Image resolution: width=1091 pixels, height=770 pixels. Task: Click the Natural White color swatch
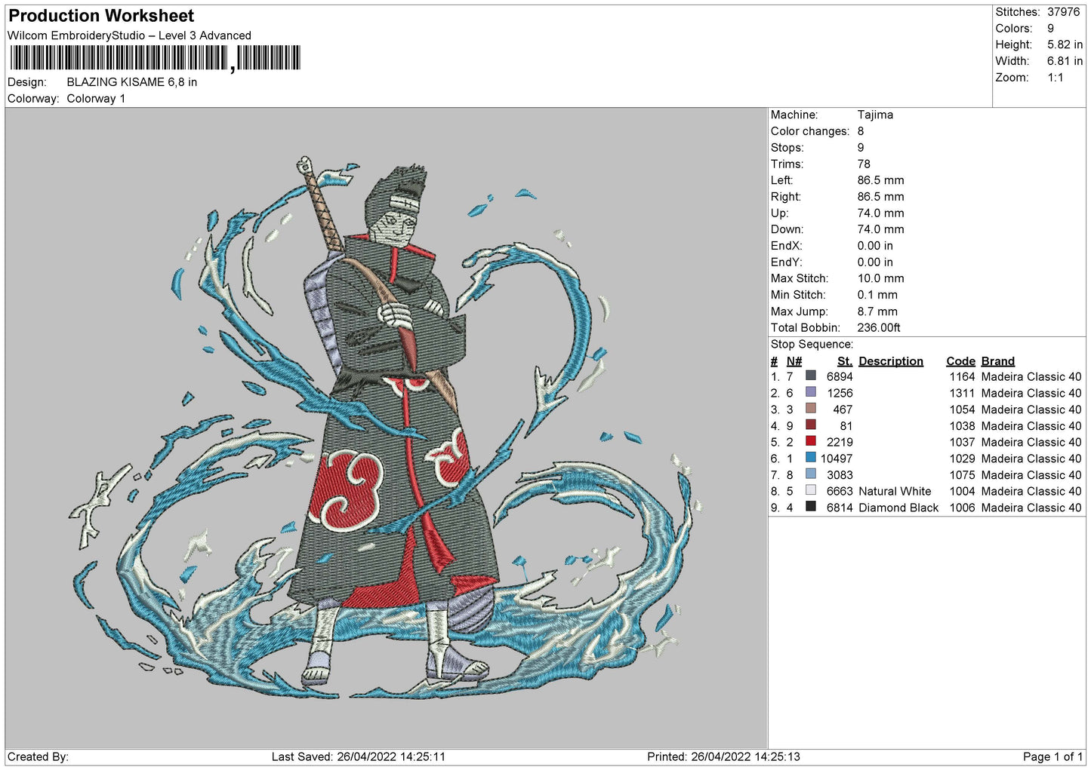810,491
